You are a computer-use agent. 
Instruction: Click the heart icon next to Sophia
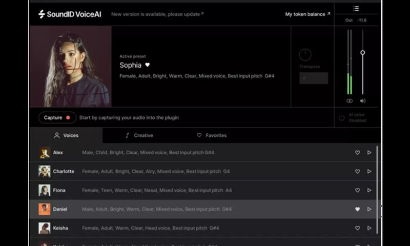click(x=148, y=65)
